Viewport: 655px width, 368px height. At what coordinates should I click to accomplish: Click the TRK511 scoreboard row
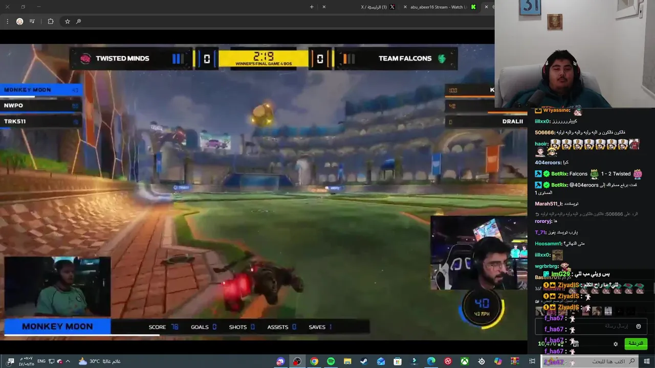pyautogui.click(x=41, y=121)
